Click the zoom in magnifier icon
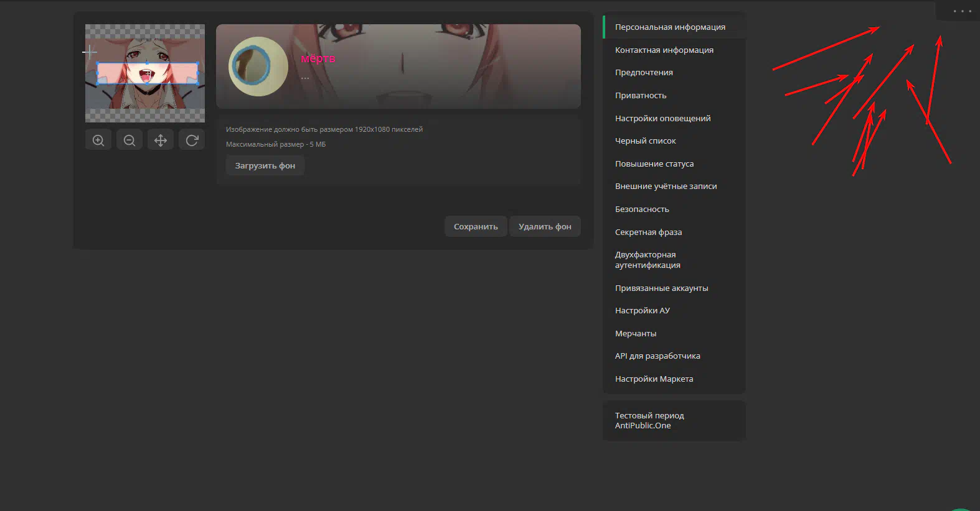 click(98, 140)
